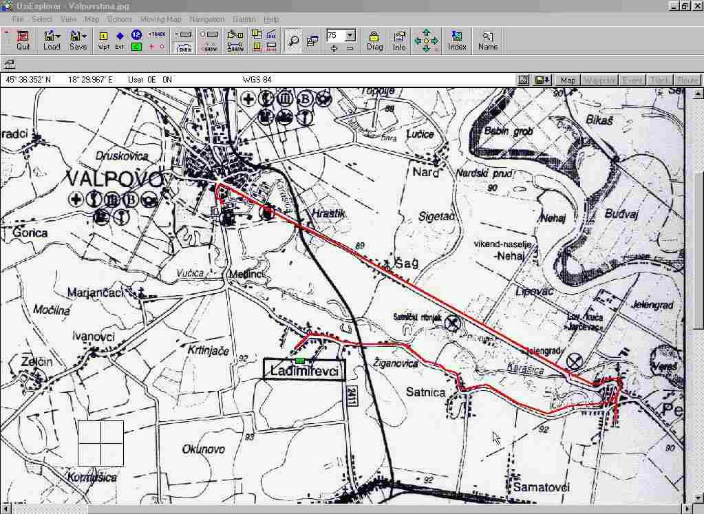Click the waypoint list icon

[257, 34]
